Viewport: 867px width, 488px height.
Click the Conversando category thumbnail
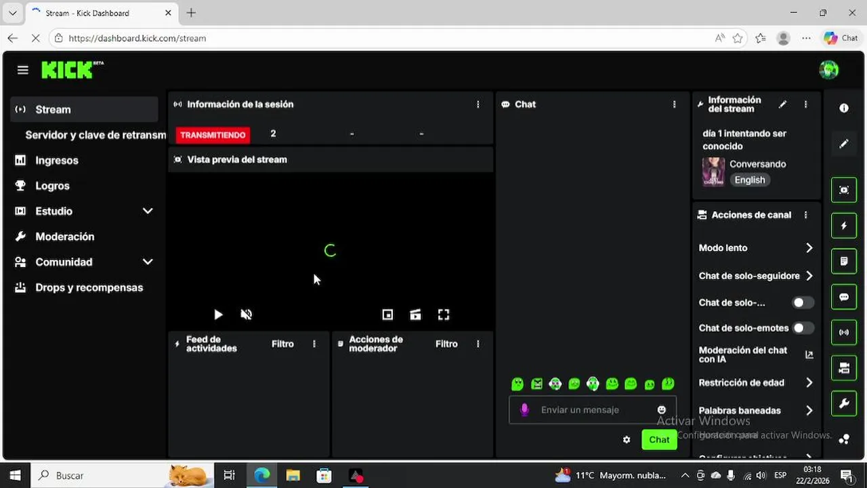pyautogui.click(x=713, y=171)
